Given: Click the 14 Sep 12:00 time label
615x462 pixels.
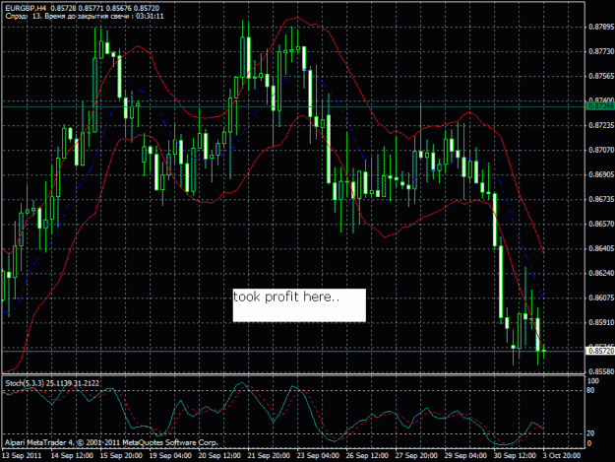Looking at the screenshot, I should (72, 456).
